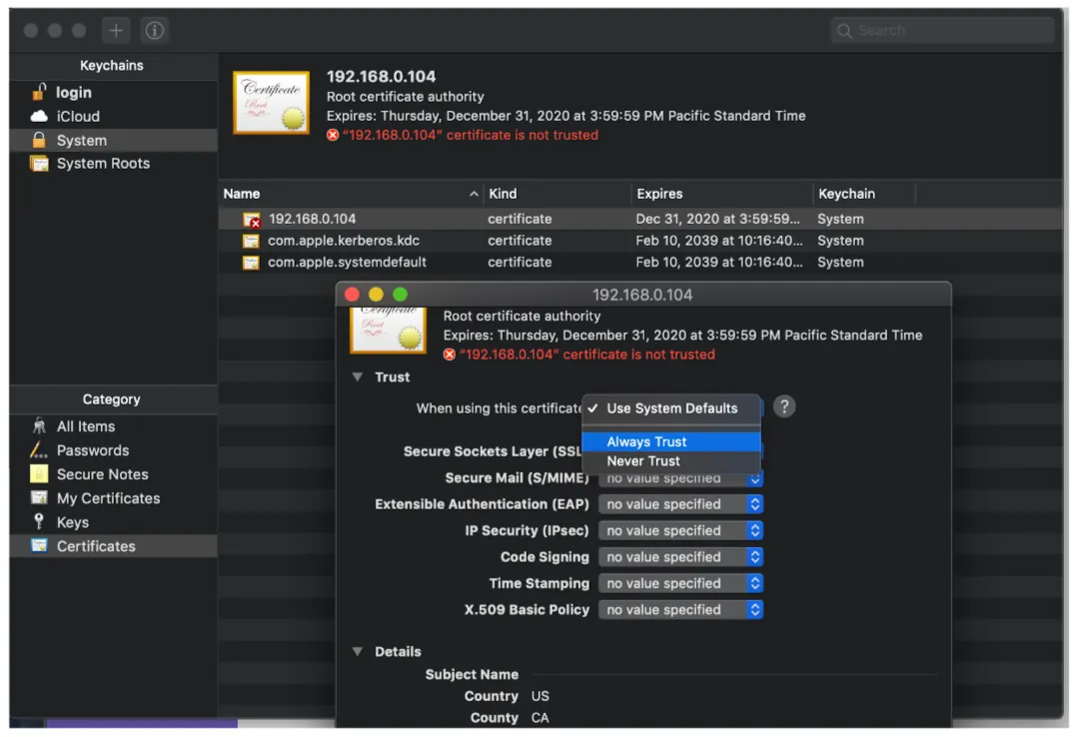
Task: Click the Secure Notes icon
Action: [x=39, y=473]
